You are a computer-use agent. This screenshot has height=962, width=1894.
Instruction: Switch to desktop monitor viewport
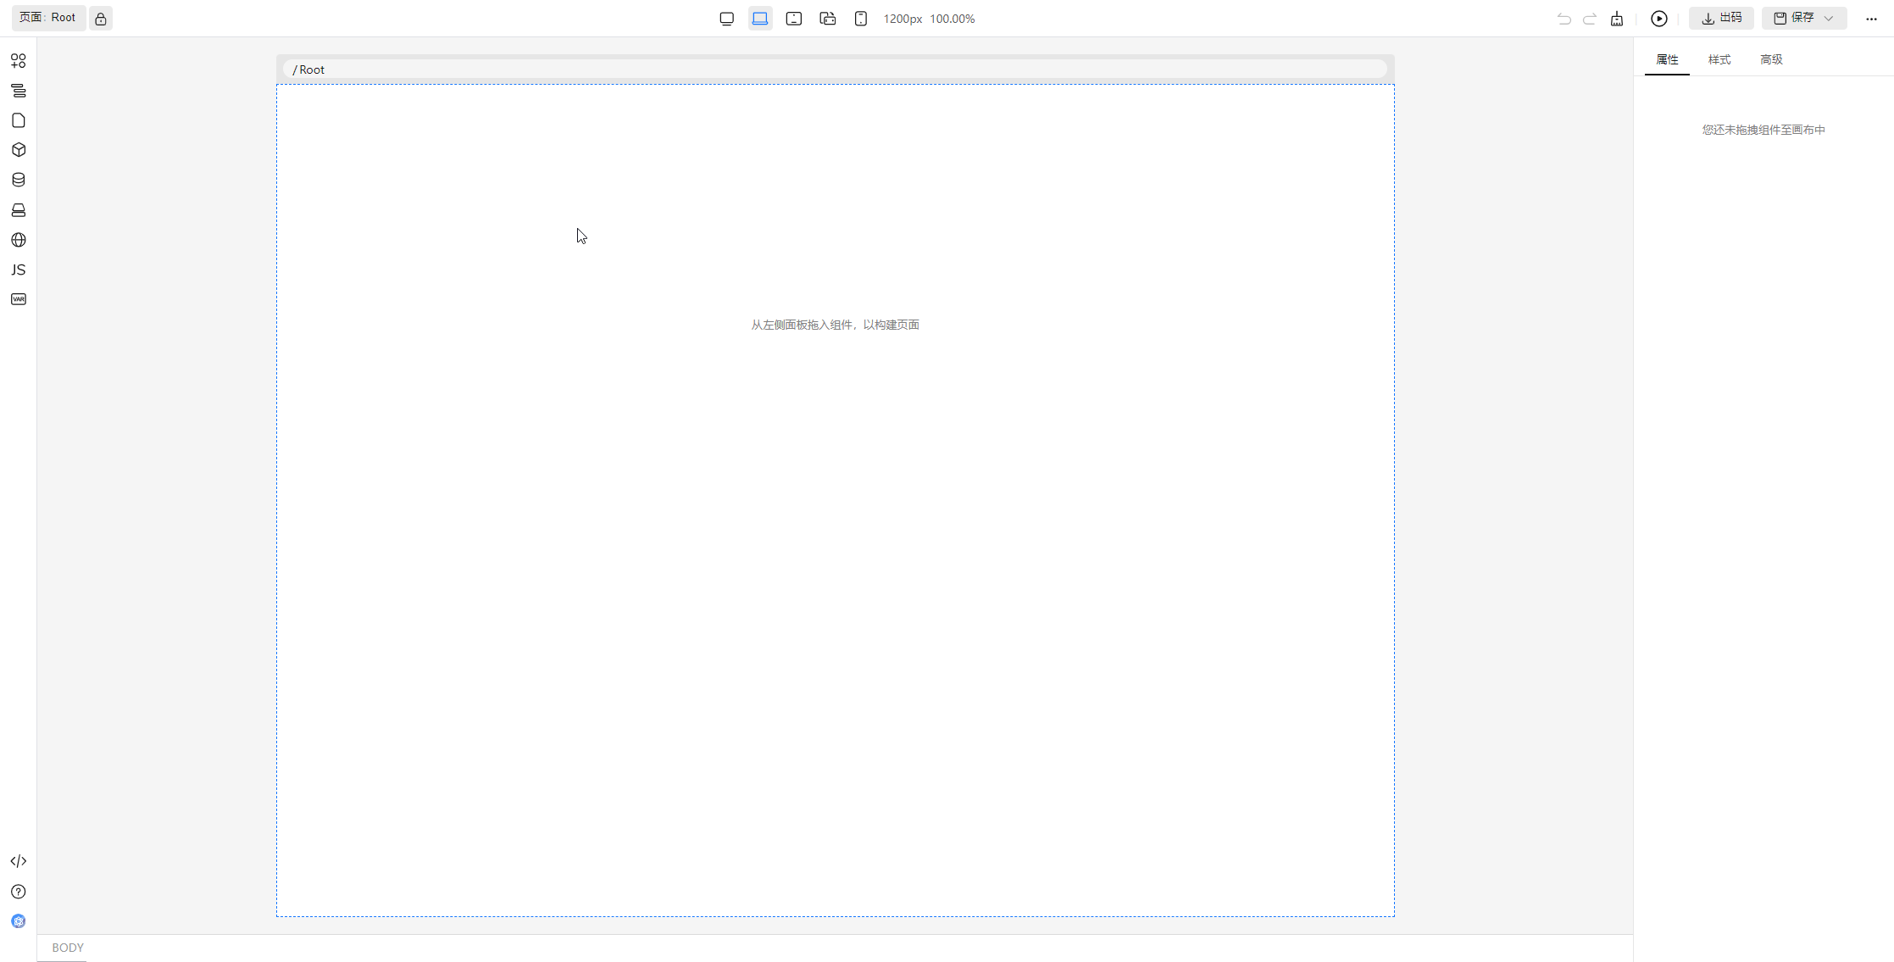pyautogui.click(x=726, y=19)
